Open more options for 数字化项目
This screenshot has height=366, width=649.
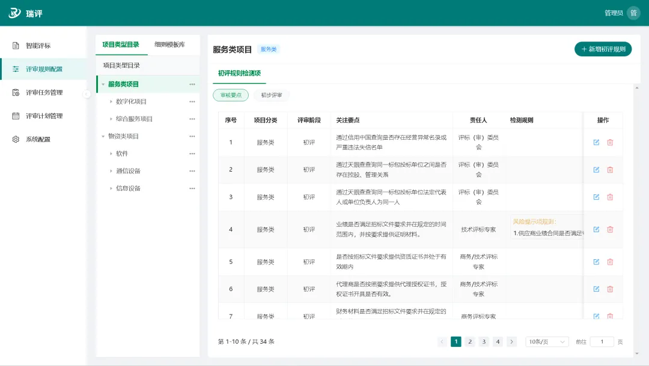pos(192,101)
